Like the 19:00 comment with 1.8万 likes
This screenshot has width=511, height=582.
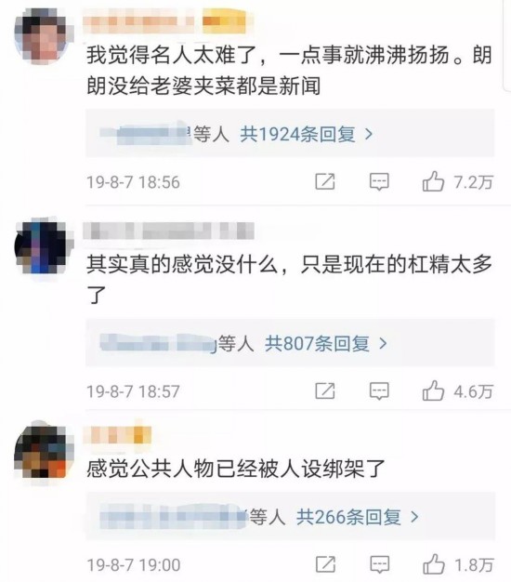tap(434, 564)
